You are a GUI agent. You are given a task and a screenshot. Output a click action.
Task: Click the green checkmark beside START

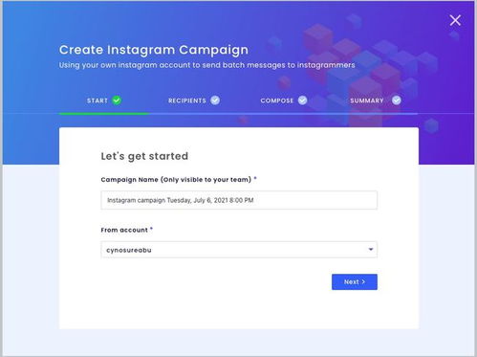pyautogui.click(x=117, y=100)
